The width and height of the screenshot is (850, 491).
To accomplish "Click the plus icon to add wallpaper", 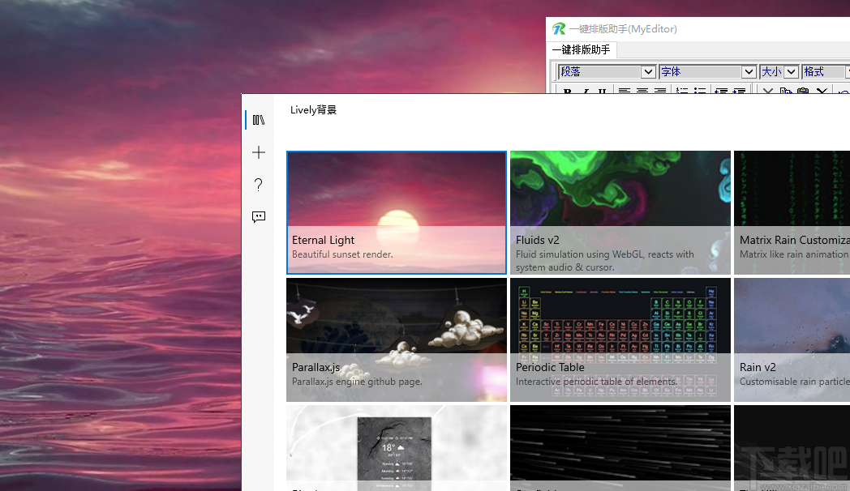I will click(259, 152).
